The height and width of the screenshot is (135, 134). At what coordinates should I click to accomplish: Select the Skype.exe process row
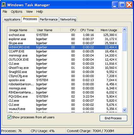coord(63,43)
